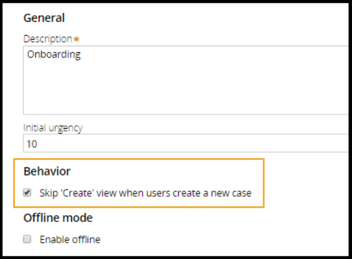Click the empty right side of Initial urgency field
Image resolution: width=352 pixels, height=259 pixels.
click(272, 145)
